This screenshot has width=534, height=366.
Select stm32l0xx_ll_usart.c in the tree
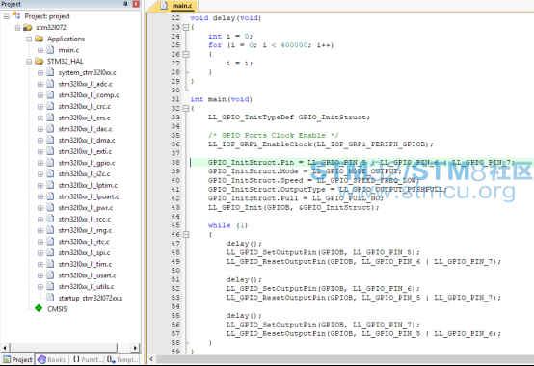[87, 275]
